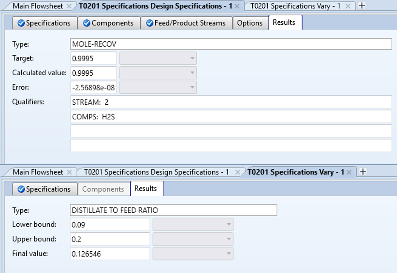Click the DISTILLATE TO FEED RATIO Type field
This screenshot has height=273, width=397.
pos(173,210)
